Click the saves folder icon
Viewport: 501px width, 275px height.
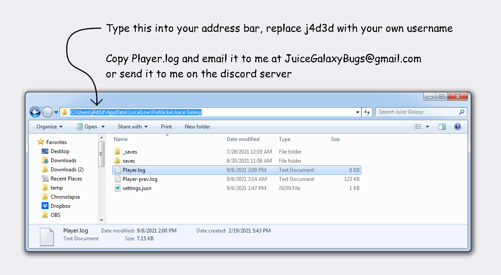click(x=117, y=160)
